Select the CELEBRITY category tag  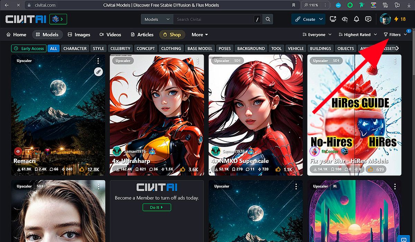click(x=120, y=48)
